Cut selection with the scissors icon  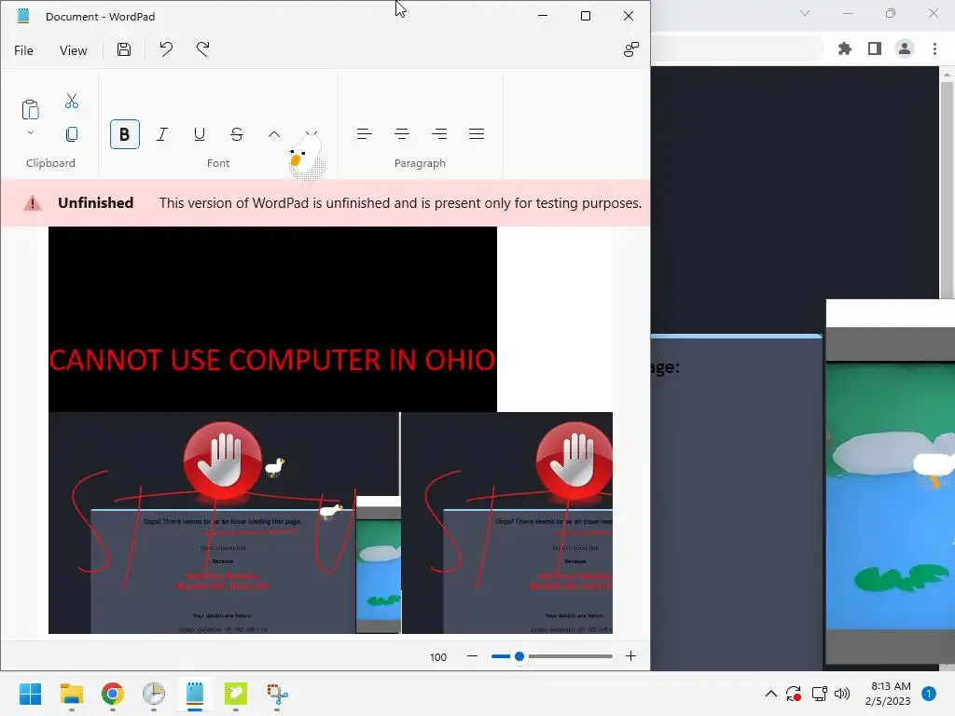72,101
